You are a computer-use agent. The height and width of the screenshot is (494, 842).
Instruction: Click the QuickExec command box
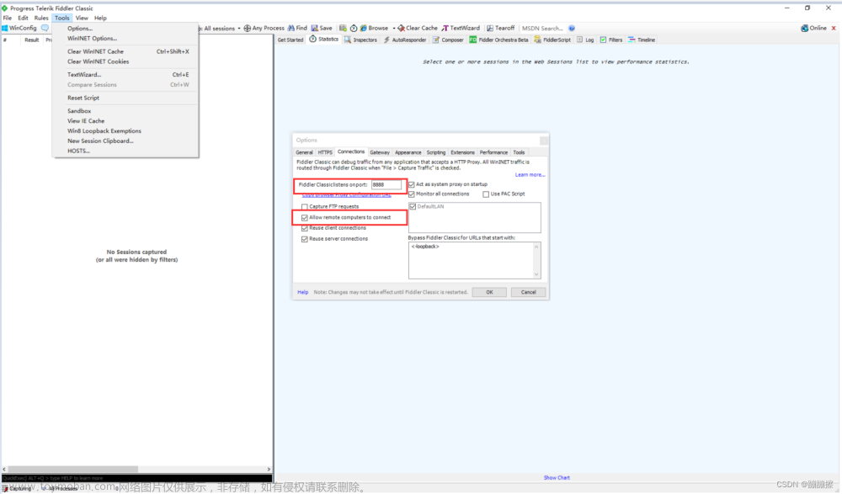[x=137, y=478]
